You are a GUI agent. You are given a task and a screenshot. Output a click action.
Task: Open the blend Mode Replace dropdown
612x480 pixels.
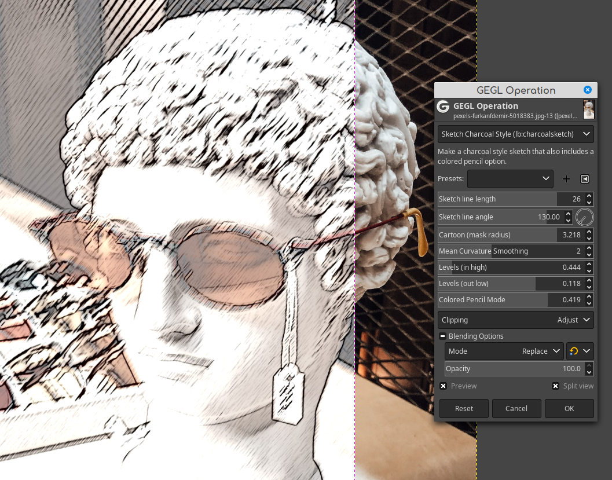coord(504,351)
